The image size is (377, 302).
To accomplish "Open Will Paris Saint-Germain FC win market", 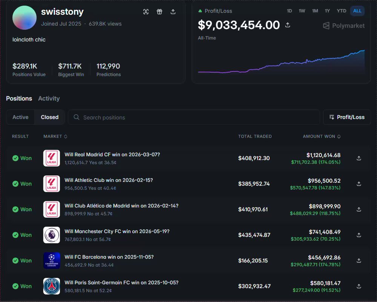I will [x=121, y=282].
